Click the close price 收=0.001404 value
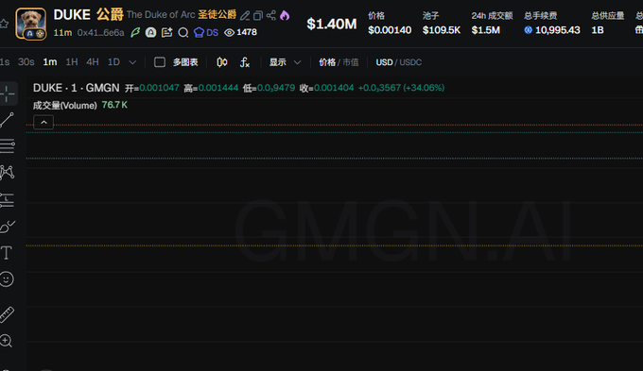Image resolution: width=643 pixels, height=371 pixels. 326,88
